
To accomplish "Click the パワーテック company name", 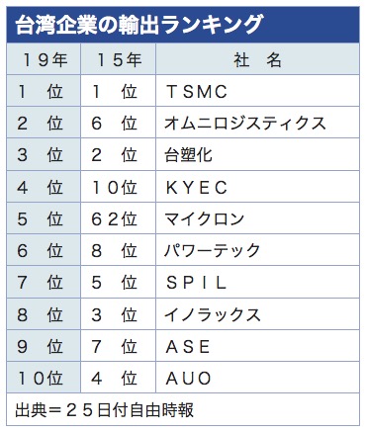I will coord(213,251).
